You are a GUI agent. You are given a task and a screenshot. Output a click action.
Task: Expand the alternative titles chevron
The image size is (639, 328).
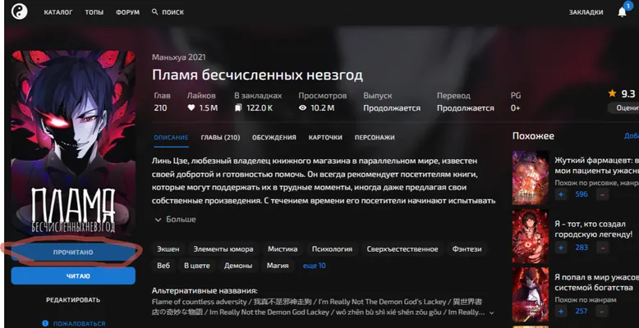[491, 313]
